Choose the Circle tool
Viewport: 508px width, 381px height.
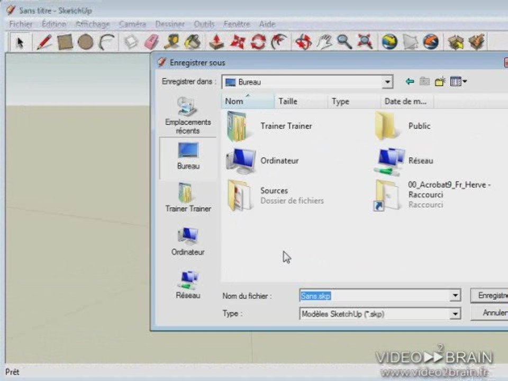coord(86,42)
